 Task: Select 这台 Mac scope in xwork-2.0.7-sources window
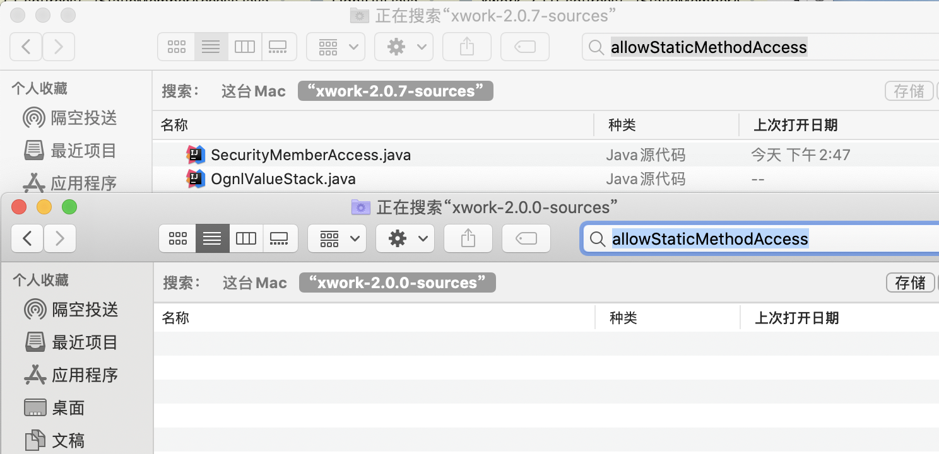click(254, 91)
